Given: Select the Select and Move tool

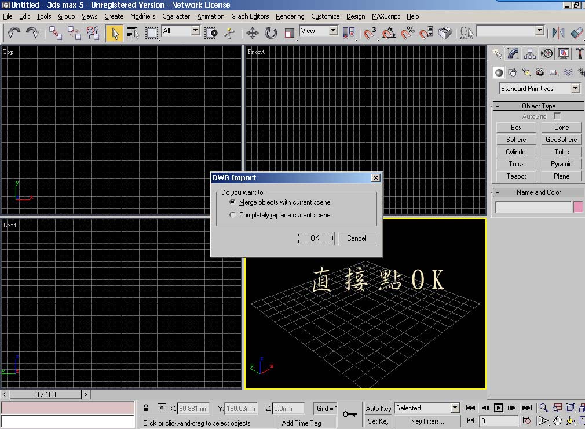Looking at the screenshot, I should pyautogui.click(x=253, y=33).
